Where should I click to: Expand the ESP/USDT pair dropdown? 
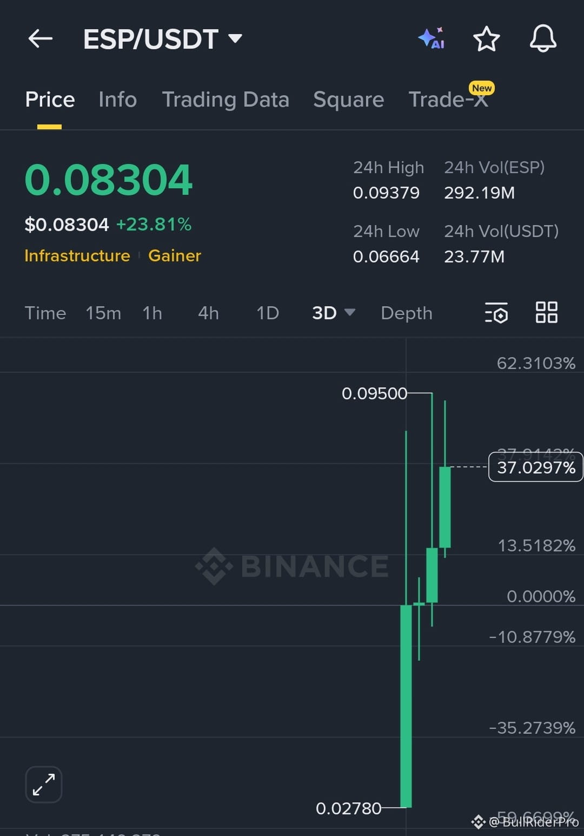(x=235, y=38)
